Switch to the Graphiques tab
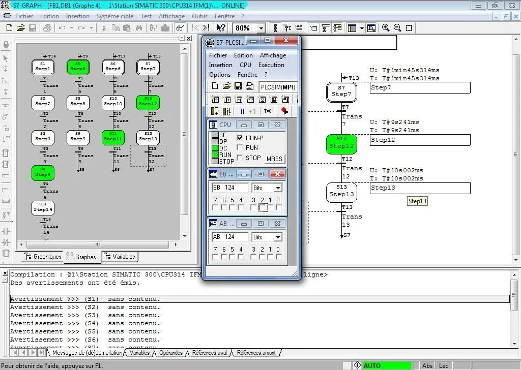 (x=43, y=257)
